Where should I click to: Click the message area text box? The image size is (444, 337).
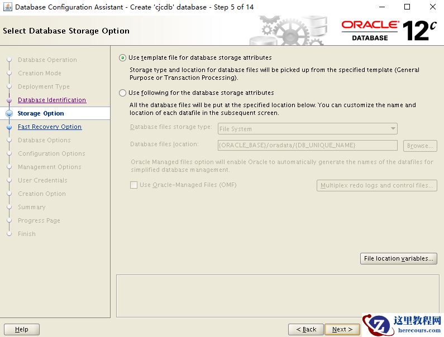click(x=278, y=296)
